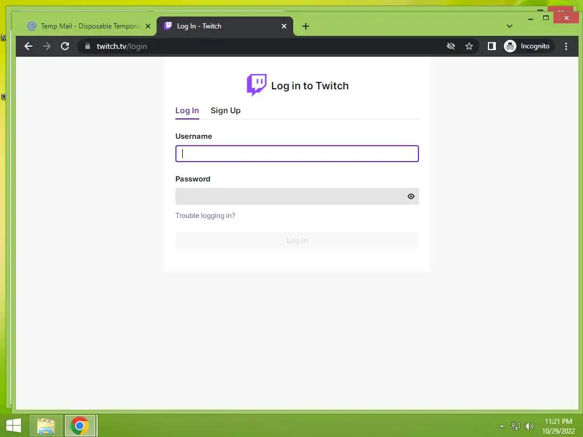The image size is (583, 437).
Task: Maximize the Chrome window
Action: [x=546, y=18]
